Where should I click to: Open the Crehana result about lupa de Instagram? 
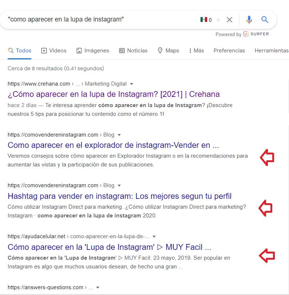(x=114, y=94)
